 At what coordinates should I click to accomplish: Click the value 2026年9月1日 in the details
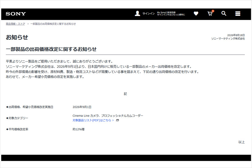coord(82,107)
